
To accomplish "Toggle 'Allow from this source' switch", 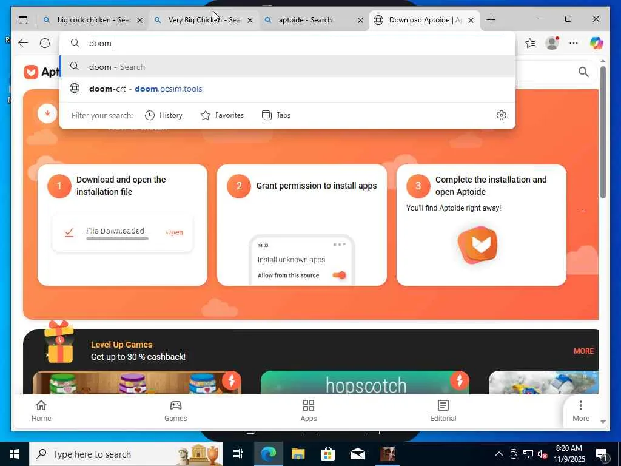I will [x=339, y=275].
